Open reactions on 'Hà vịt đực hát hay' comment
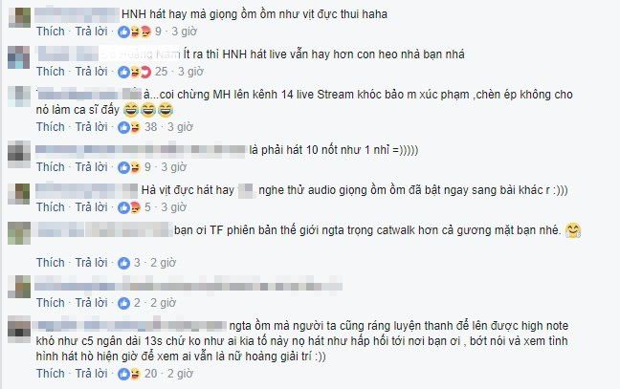Screen dimensions: 620x389 click(129, 207)
